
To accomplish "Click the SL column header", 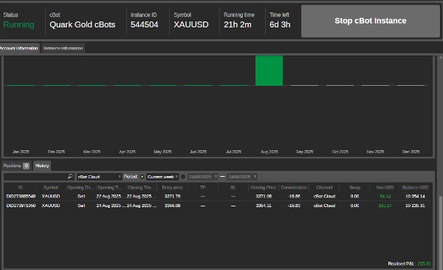I will click(233, 187).
